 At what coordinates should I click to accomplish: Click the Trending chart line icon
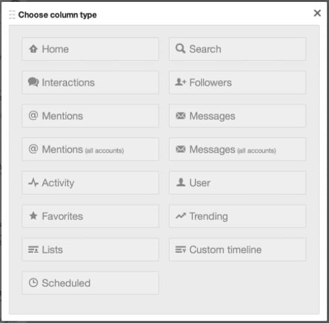click(x=181, y=216)
